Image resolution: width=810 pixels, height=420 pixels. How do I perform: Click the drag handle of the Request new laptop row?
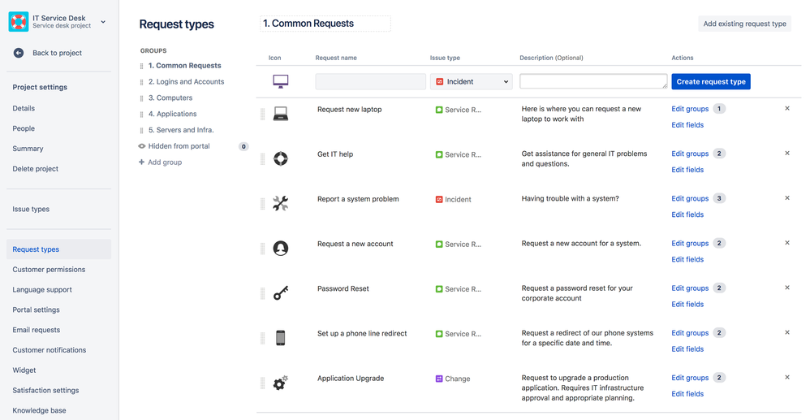pyautogui.click(x=262, y=115)
